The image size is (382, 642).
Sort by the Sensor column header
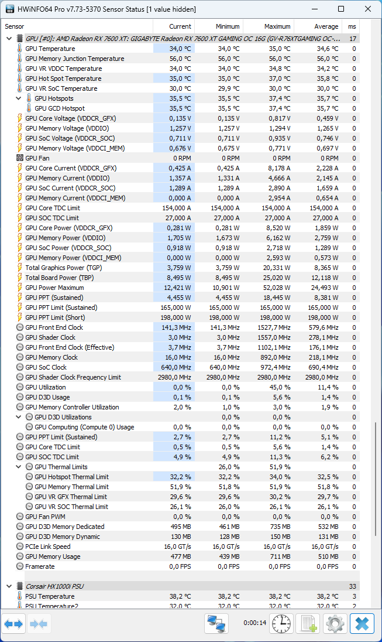pyautogui.click(x=77, y=26)
